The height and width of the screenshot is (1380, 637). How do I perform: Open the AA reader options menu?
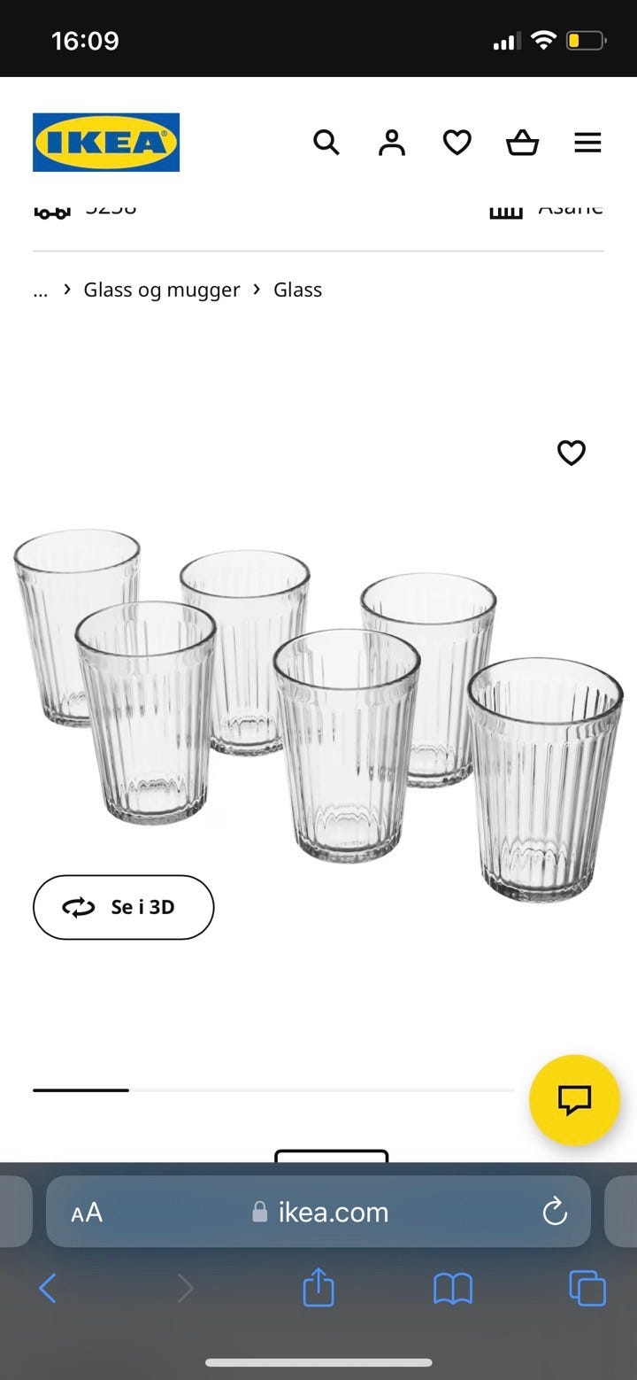click(87, 1213)
